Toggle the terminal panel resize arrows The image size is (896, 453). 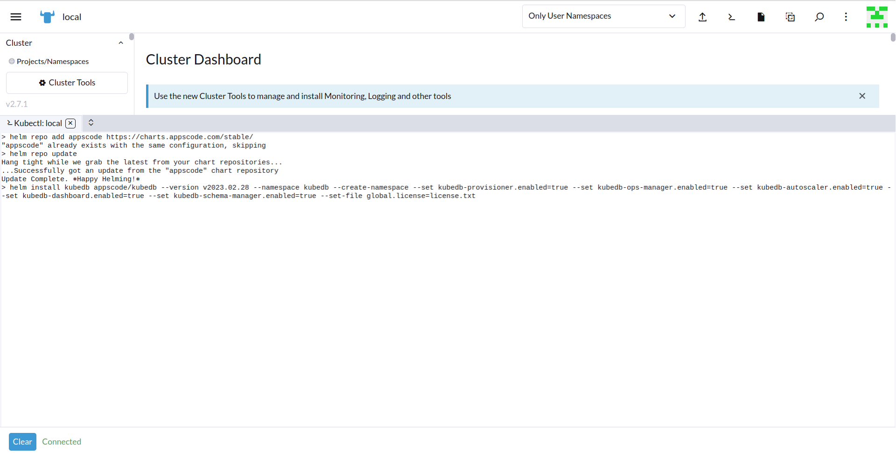coord(91,123)
